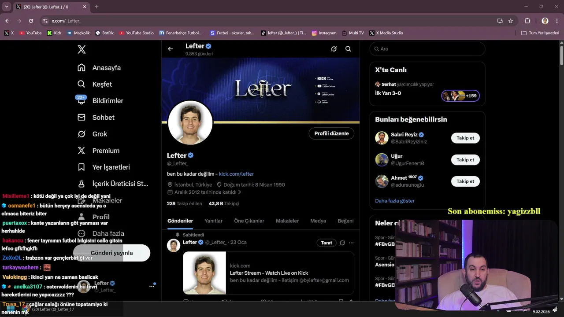
Task: Open Kick stream link card
Action: [268, 273]
